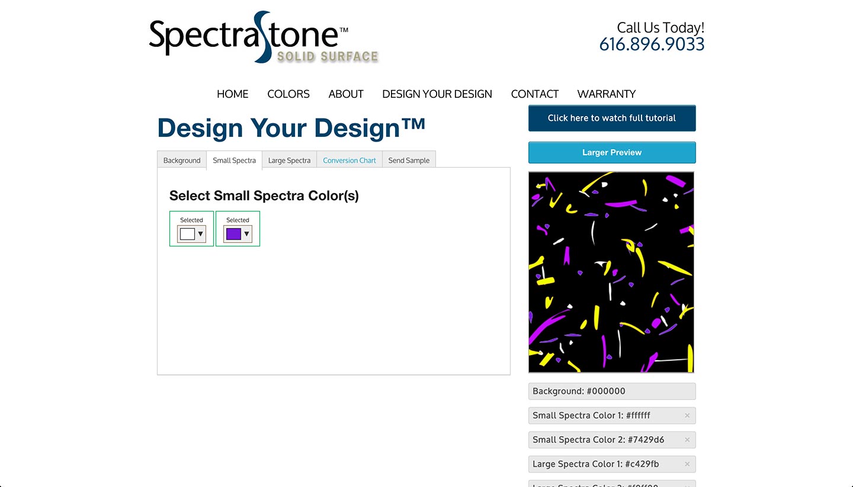
Task: Remove Small Spectra Color 2 chip
Action: [x=687, y=440]
